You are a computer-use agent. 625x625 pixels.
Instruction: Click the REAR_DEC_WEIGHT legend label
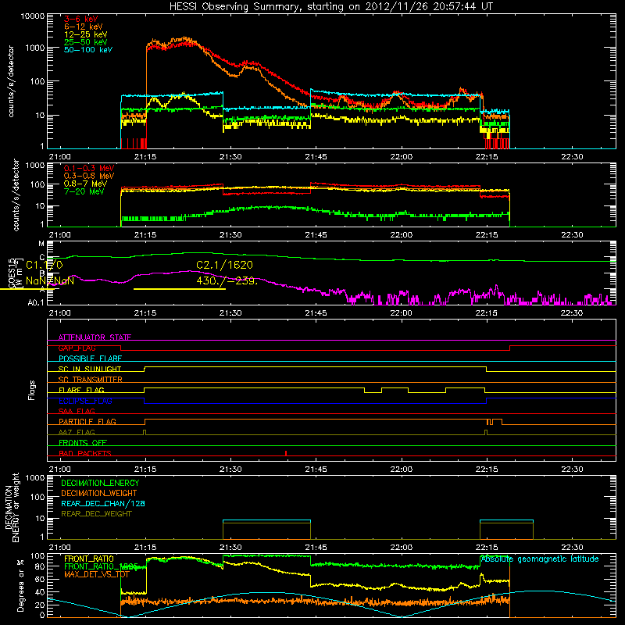click(96, 514)
